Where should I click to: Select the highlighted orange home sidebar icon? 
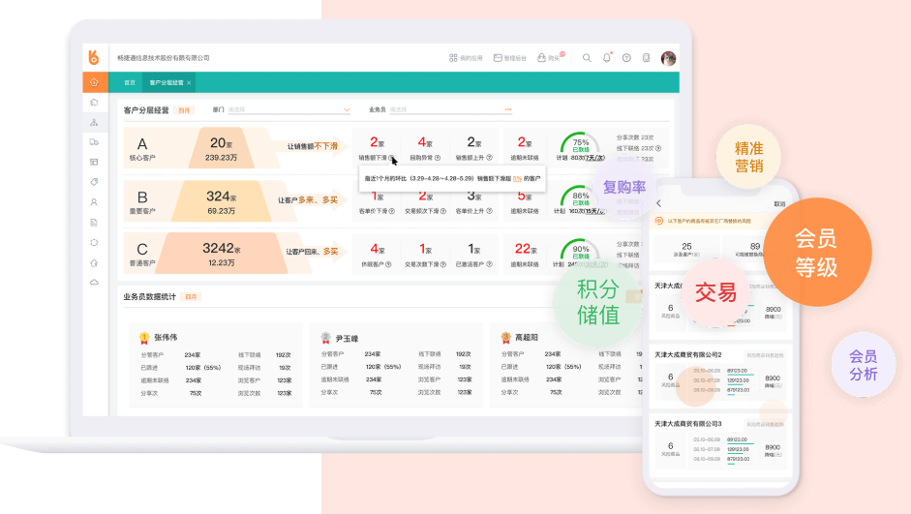pos(94,82)
